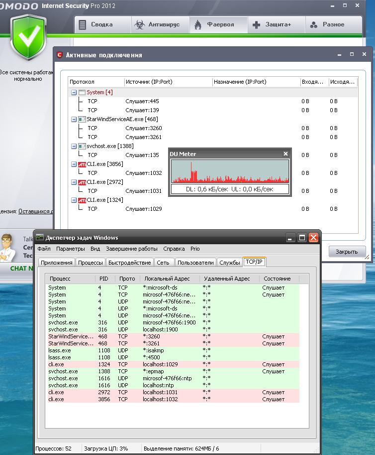Open the Разное tab

pyautogui.click(x=333, y=24)
